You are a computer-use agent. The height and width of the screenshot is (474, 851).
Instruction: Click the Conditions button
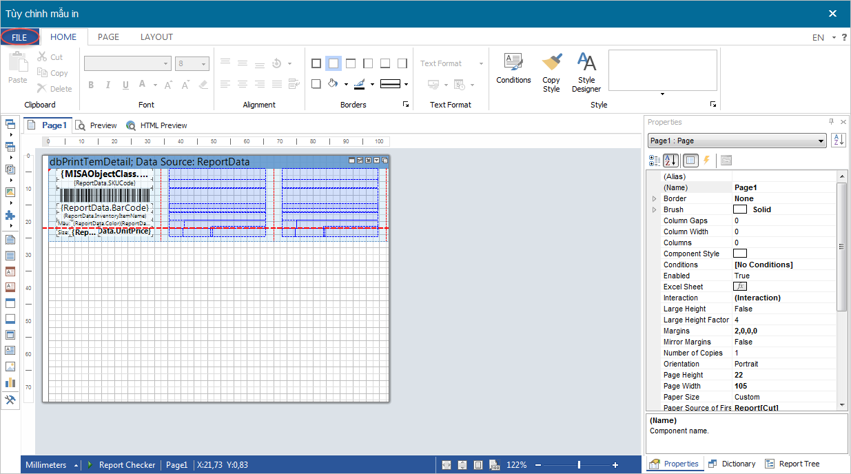point(513,68)
